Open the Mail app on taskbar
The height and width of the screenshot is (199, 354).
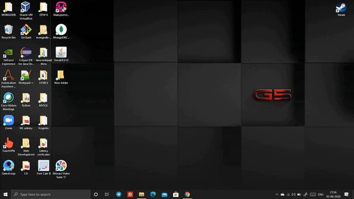click(164, 194)
